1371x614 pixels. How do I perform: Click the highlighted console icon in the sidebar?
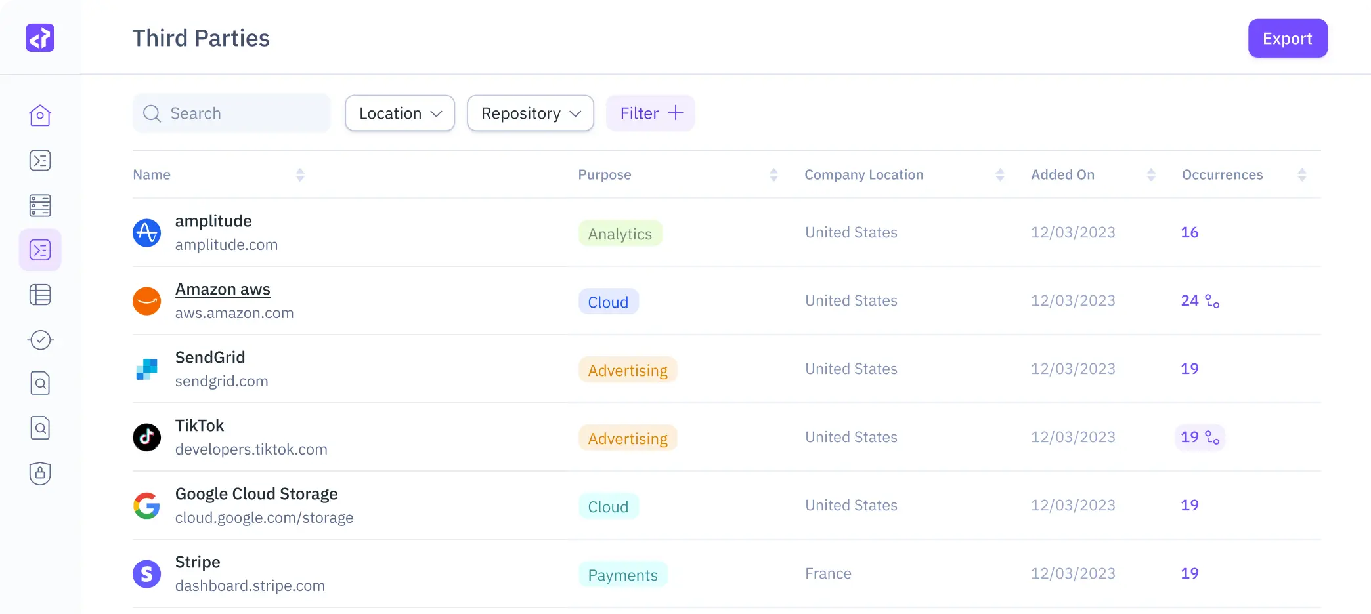coord(40,249)
